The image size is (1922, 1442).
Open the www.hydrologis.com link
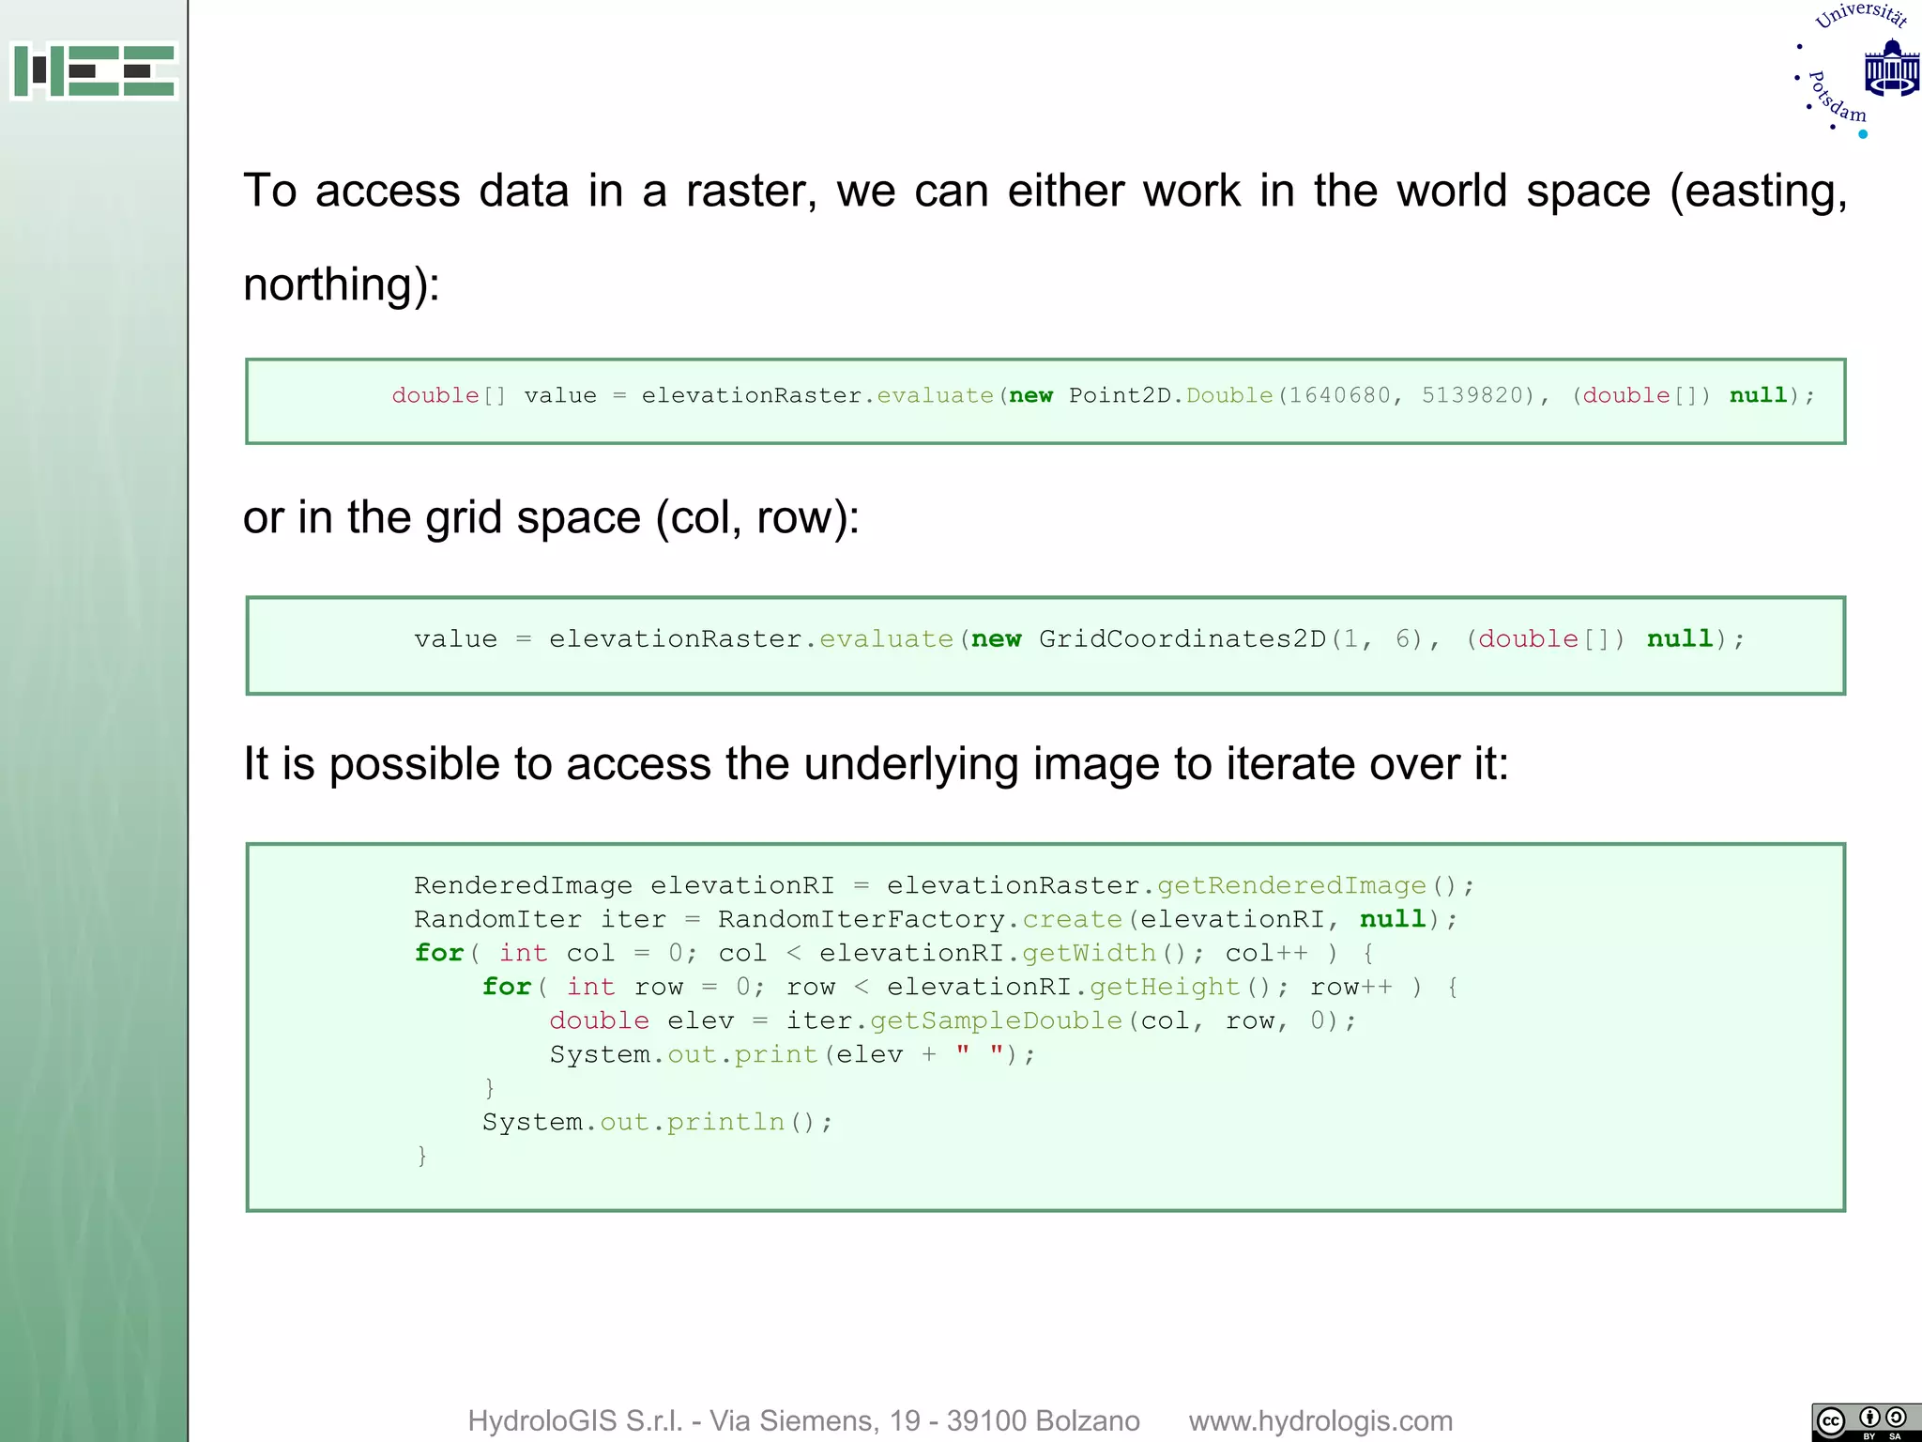point(1320,1420)
